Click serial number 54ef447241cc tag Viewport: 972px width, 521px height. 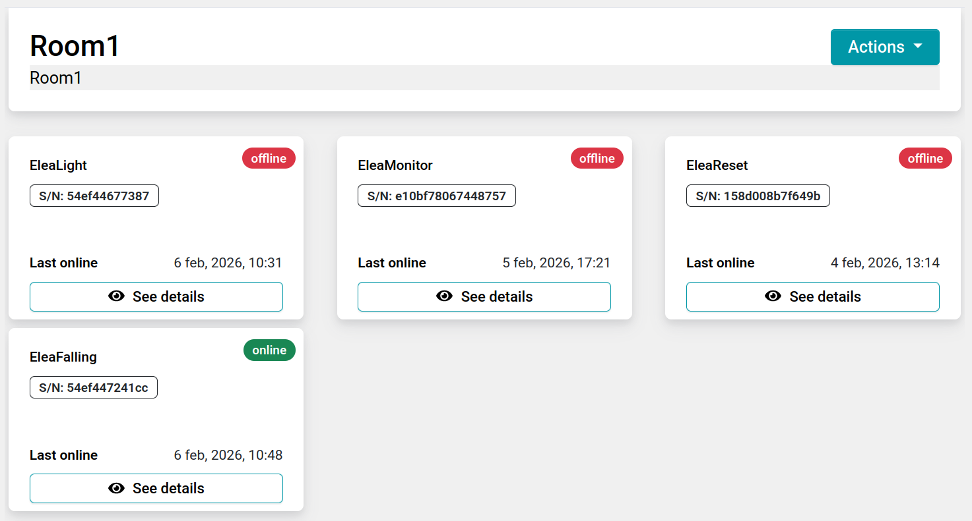click(x=94, y=387)
